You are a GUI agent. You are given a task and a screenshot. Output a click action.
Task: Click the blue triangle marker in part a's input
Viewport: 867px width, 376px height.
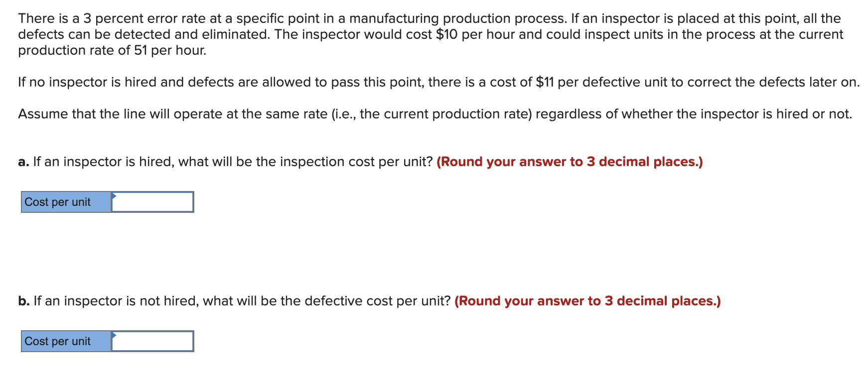[114, 196]
